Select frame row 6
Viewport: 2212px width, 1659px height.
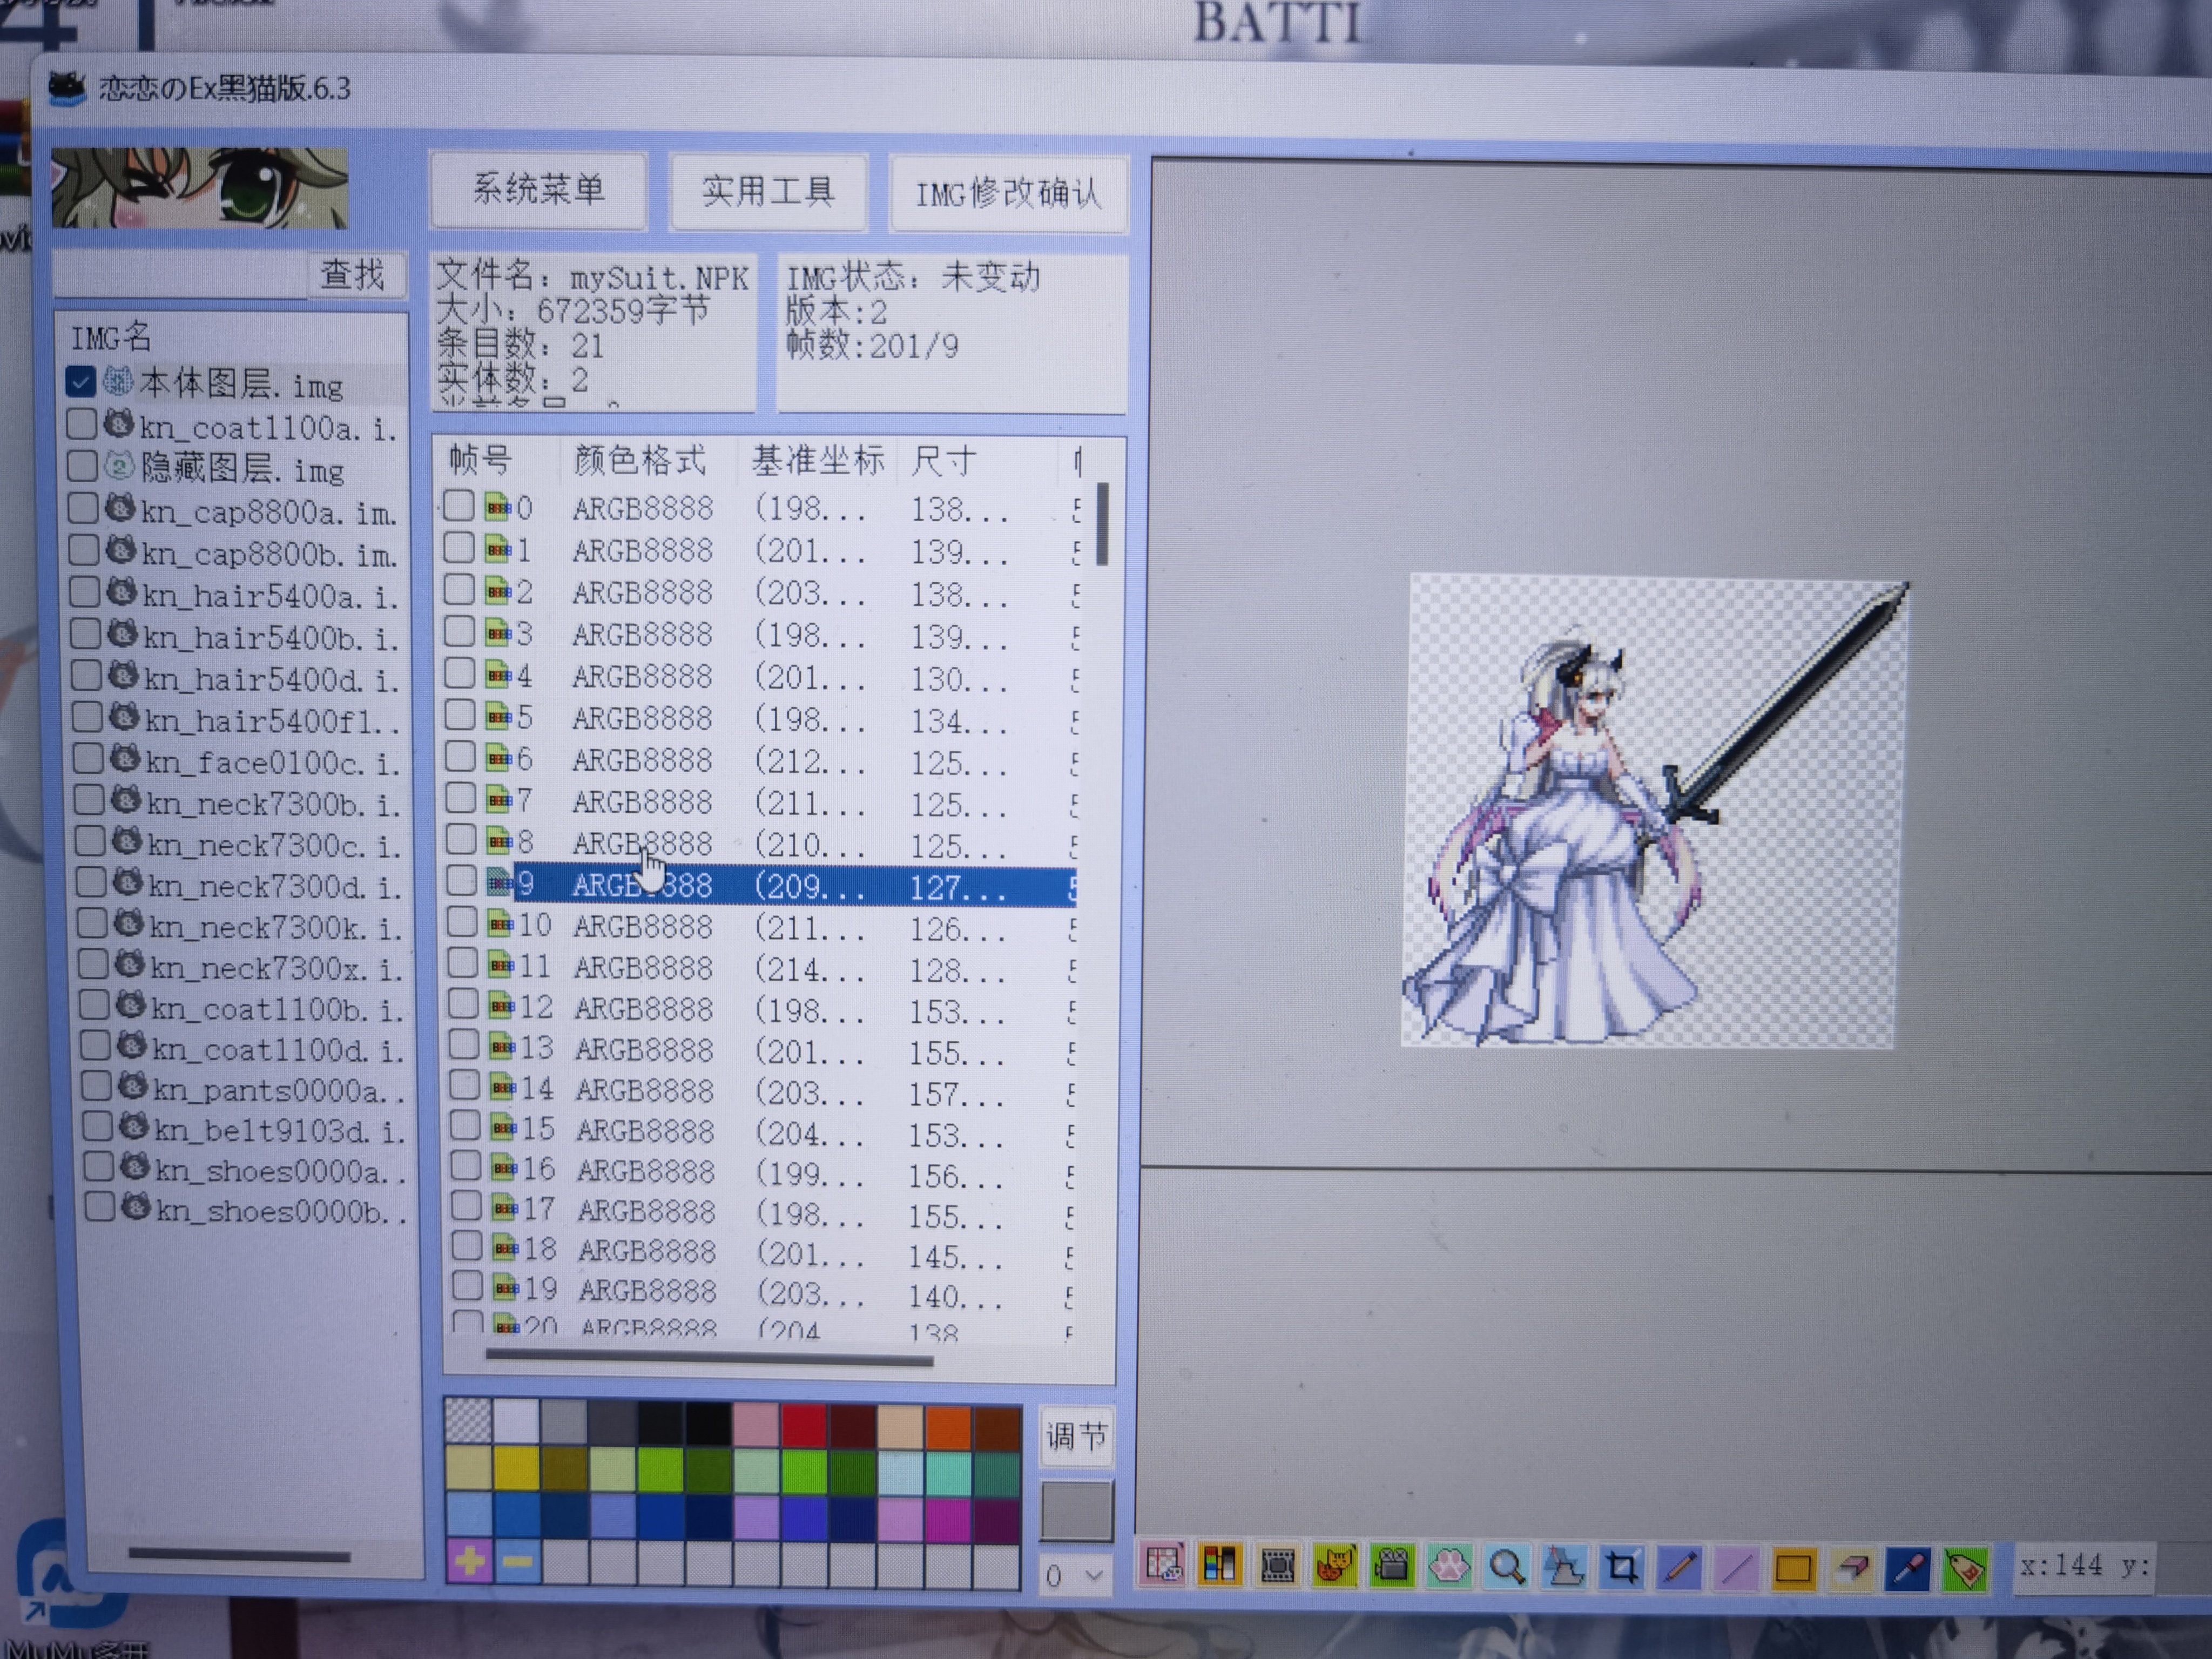click(759, 760)
